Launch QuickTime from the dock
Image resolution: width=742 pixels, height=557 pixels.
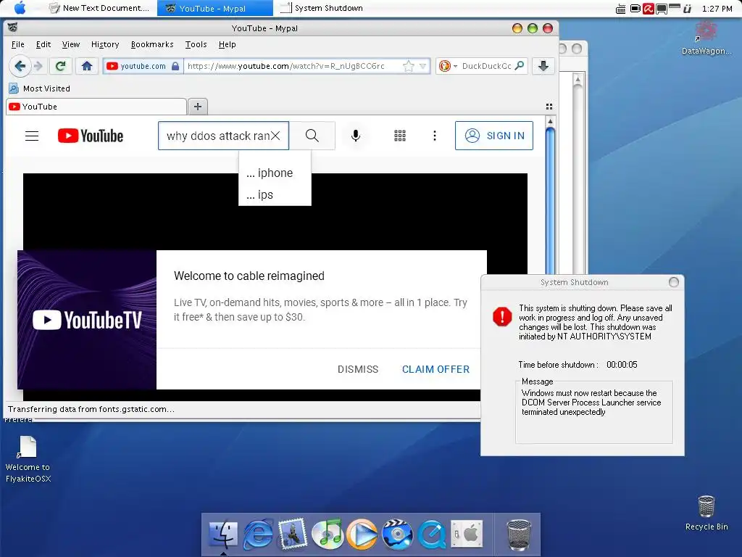[432, 535]
